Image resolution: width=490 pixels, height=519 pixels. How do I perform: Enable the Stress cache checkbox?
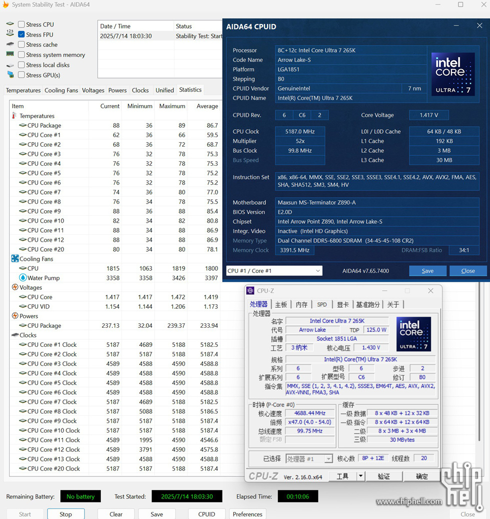click(x=21, y=45)
